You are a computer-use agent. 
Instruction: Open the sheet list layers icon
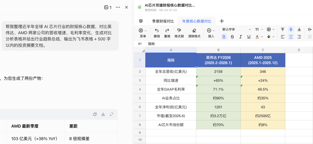point(141,21)
